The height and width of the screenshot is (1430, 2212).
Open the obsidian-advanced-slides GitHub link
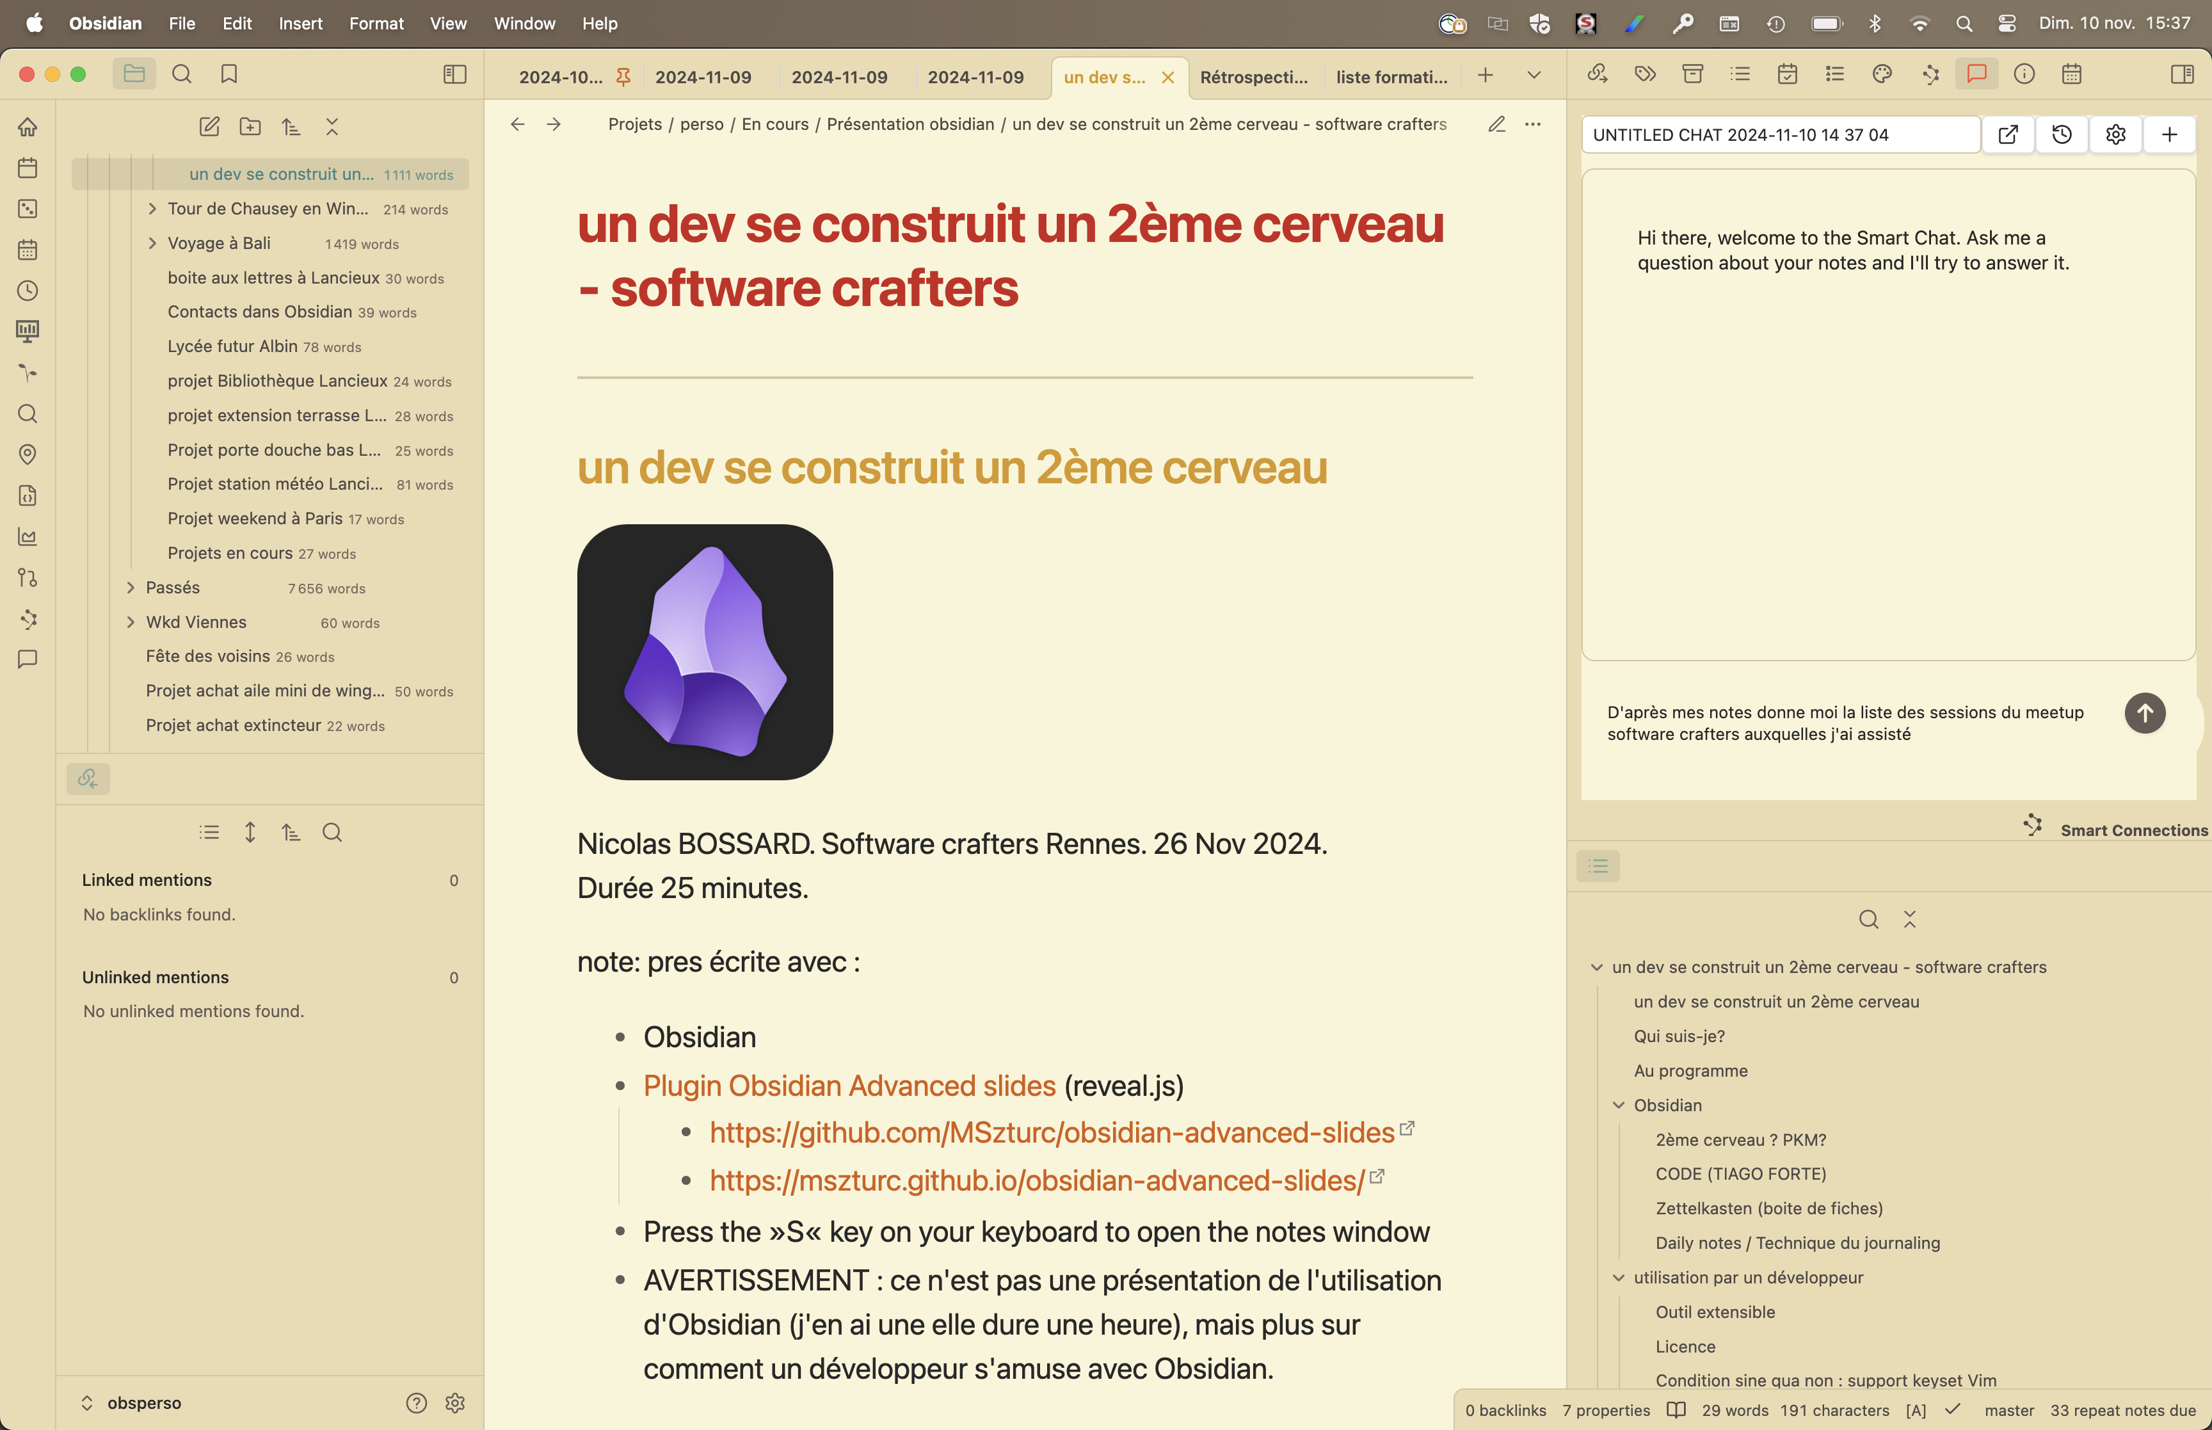1052,1133
